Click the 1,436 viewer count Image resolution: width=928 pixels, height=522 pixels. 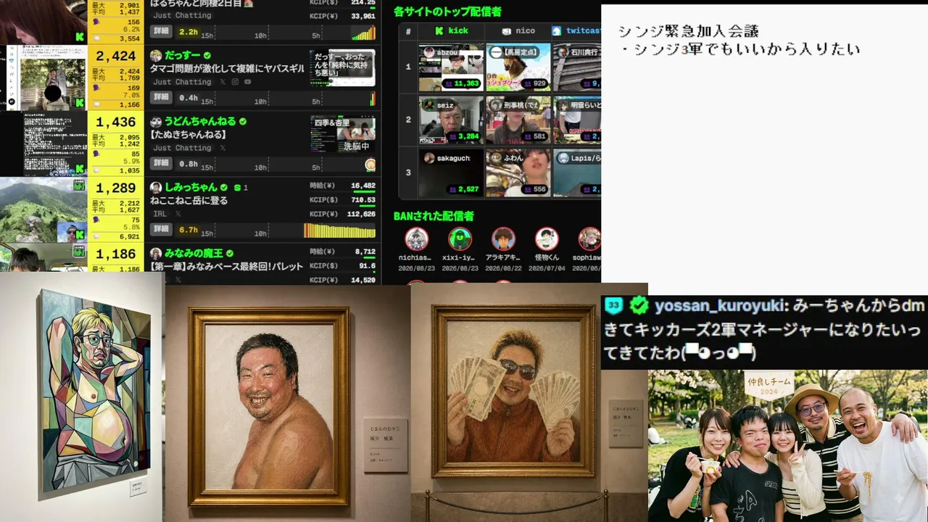click(x=116, y=122)
